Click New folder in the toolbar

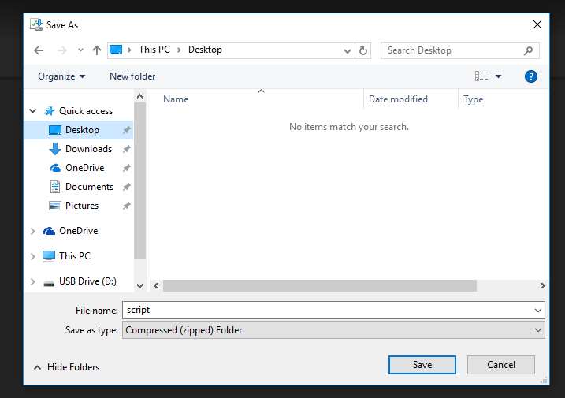tap(132, 76)
